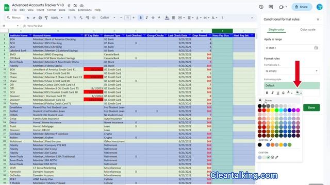The image size is (330, 185).
Task: Open the Format menu
Action: [x=52, y=10]
